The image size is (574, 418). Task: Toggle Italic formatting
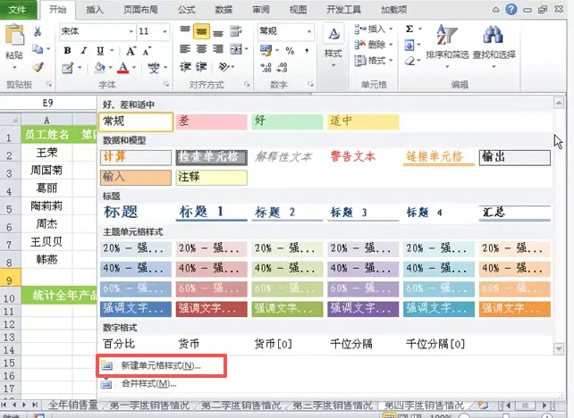[84, 51]
